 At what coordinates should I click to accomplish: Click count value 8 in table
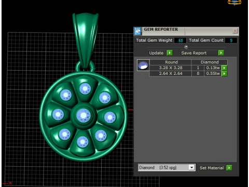[198, 74]
